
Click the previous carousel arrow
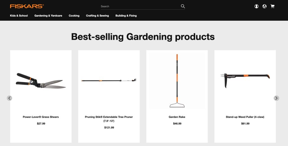coord(9,98)
